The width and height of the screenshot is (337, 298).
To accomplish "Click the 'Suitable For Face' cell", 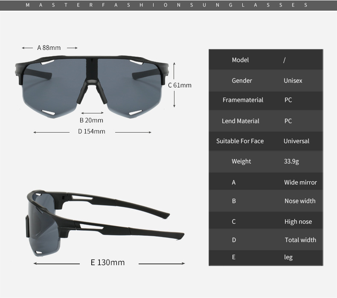I will click(x=240, y=141).
